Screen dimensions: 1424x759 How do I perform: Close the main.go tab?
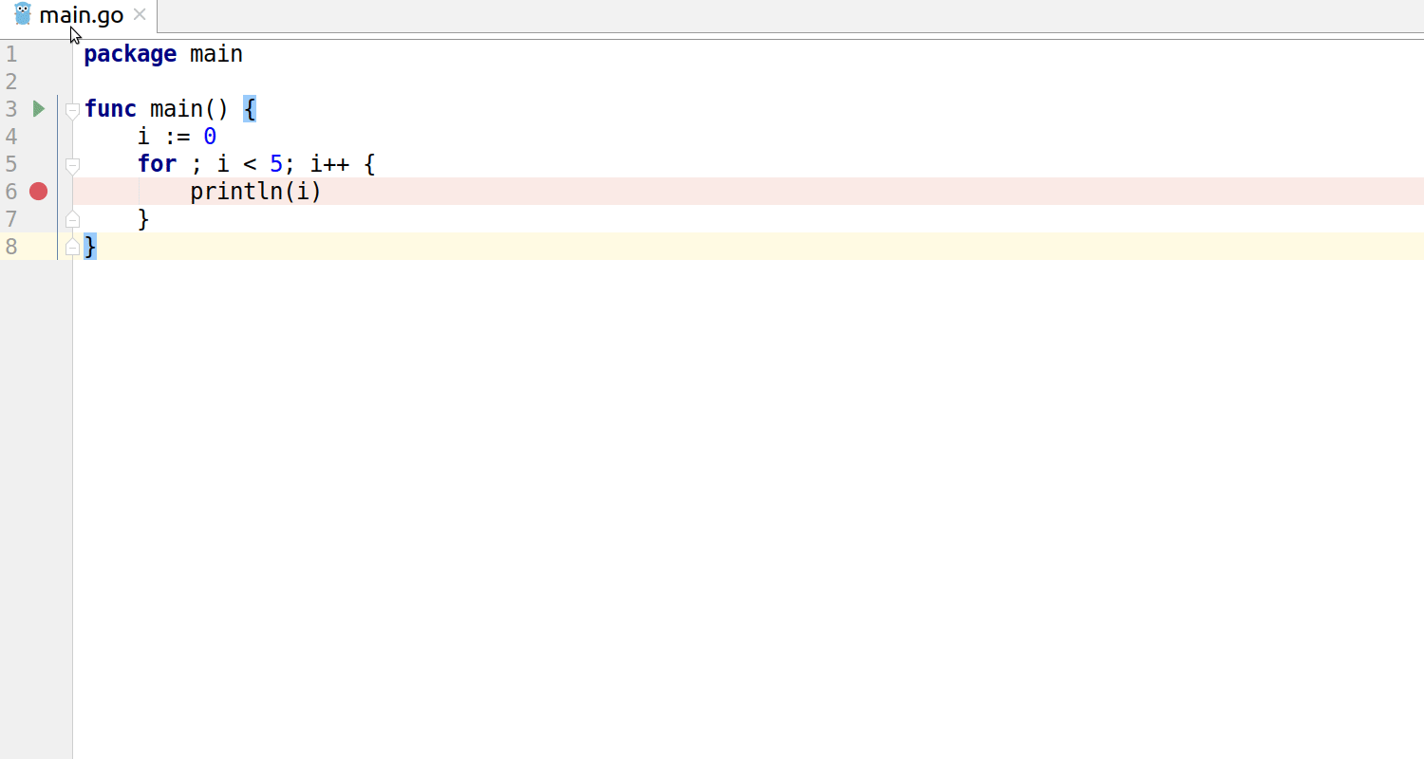click(x=139, y=14)
